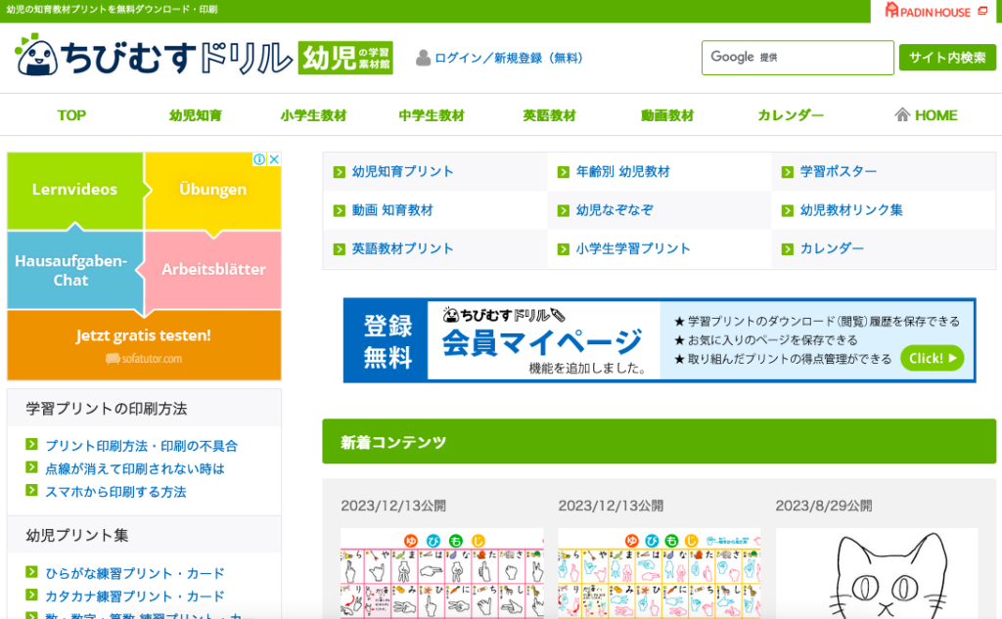1002x619 pixels.
Task: Click the 会員マイページ registration banner
Action: click(x=660, y=340)
